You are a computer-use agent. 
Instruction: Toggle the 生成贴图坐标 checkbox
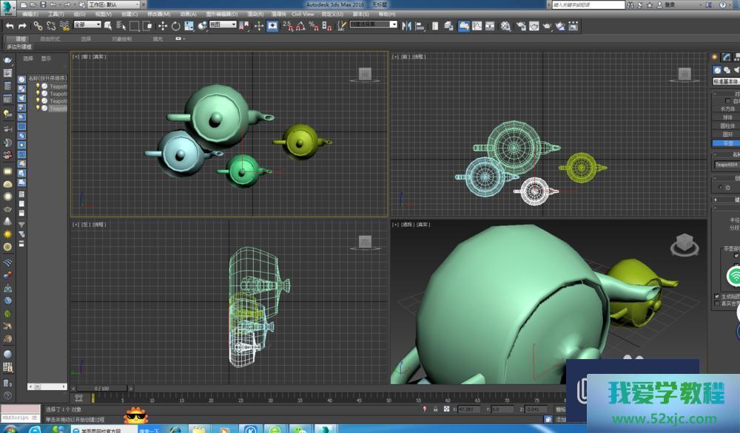pos(717,296)
